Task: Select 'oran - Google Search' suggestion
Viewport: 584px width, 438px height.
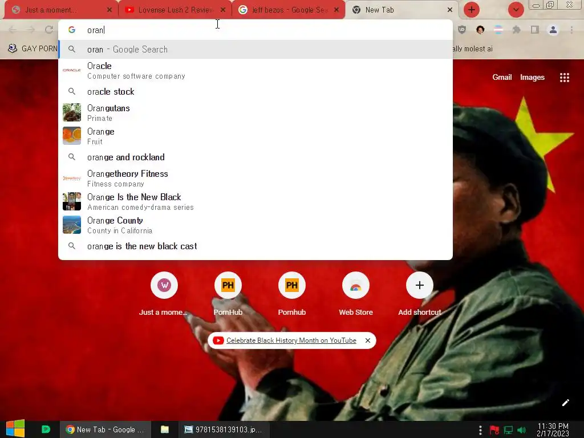Action: coord(255,50)
